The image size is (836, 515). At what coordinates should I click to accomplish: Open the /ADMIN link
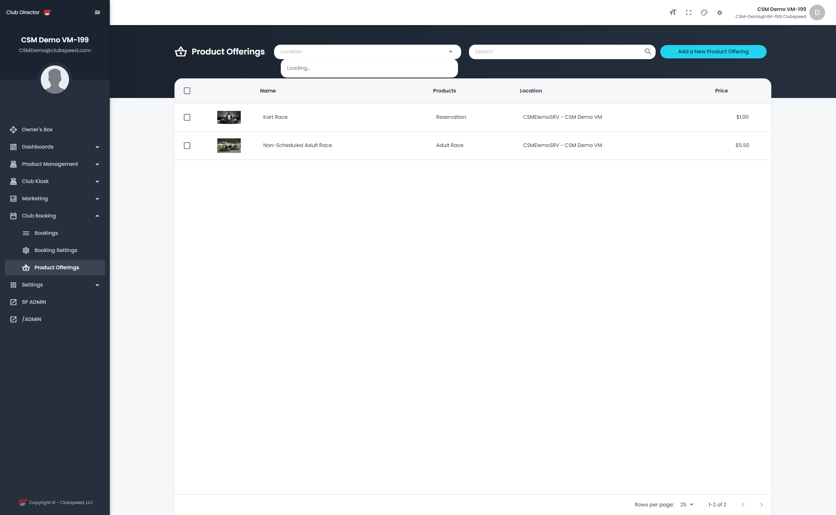pyautogui.click(x=55, y=319)
